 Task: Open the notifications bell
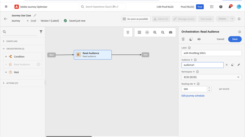230,7
